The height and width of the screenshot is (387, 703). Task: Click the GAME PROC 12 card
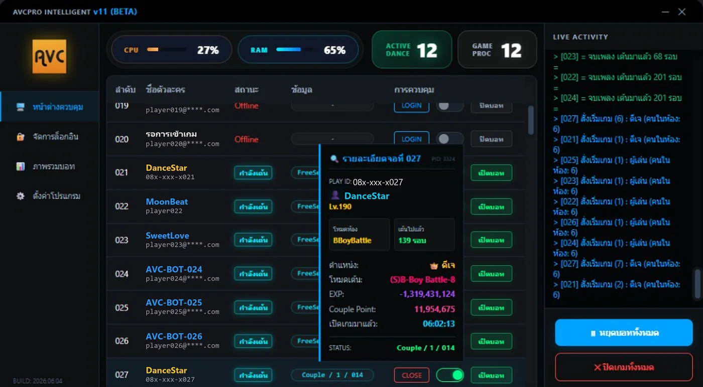pos(497,50)
